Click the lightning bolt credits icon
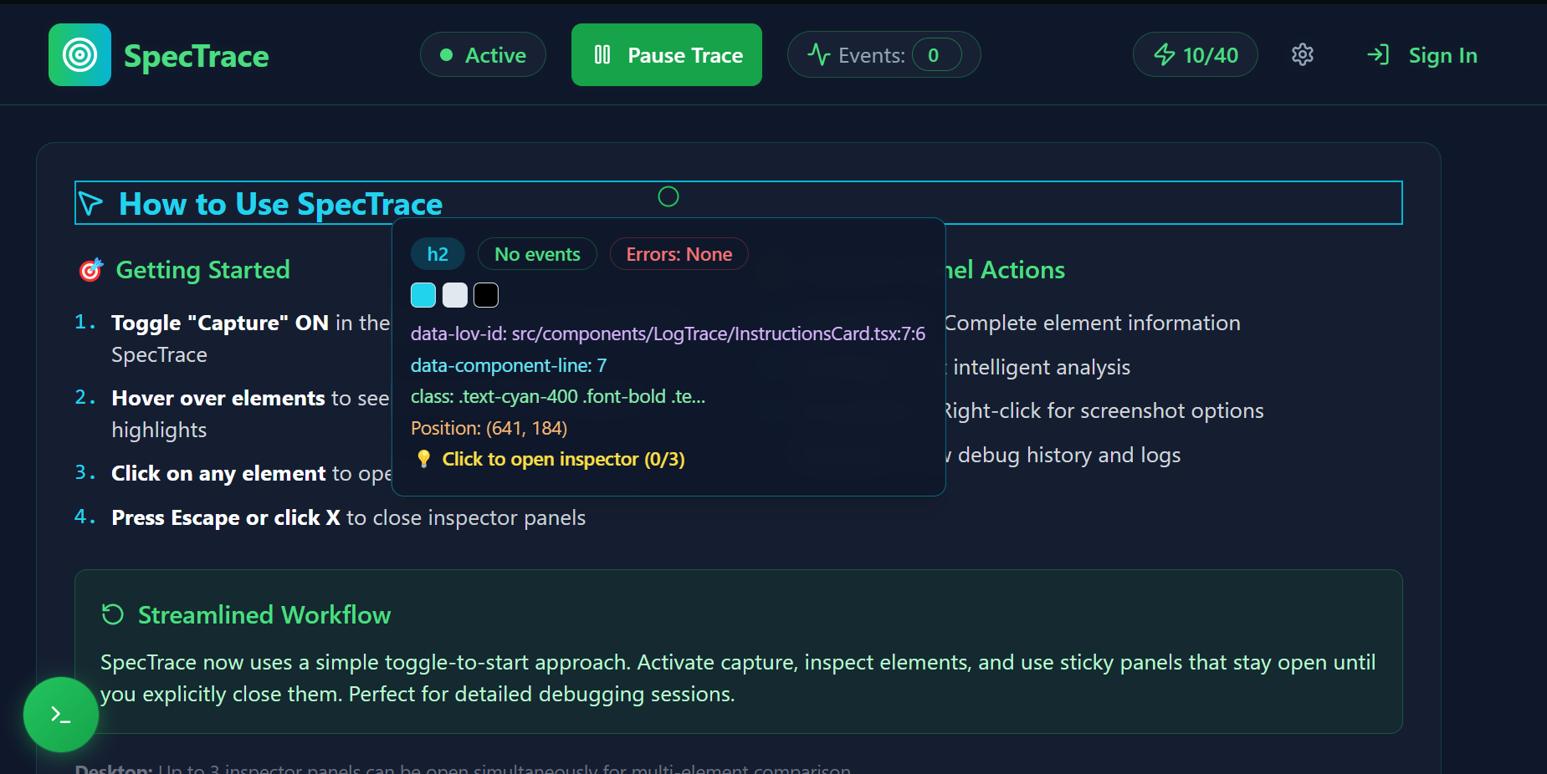This screenshot has height=774, width=1547. [x=1164, y=55]
